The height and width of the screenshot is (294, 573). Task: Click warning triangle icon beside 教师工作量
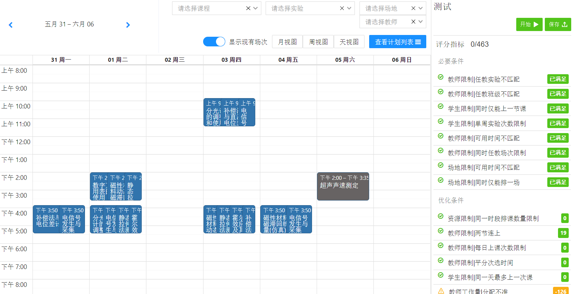click(x=441, y=291)
